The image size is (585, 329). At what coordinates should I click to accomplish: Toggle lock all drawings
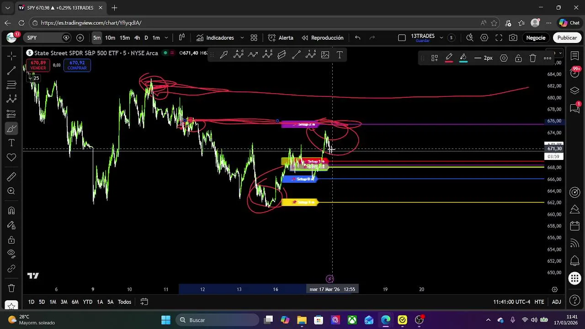tap(11, 240)
